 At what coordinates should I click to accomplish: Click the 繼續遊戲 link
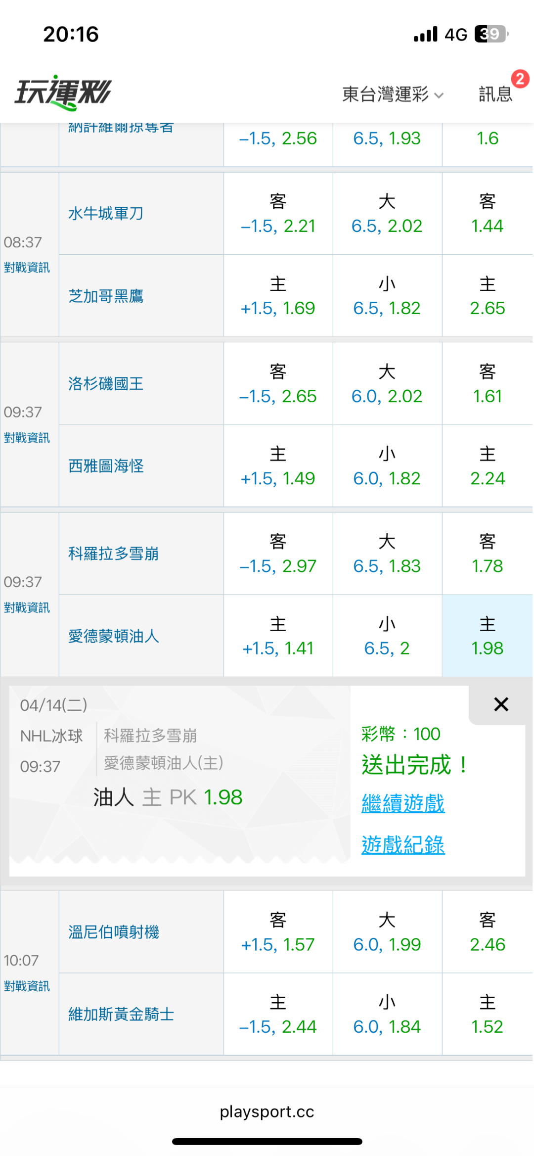[403, 803]
